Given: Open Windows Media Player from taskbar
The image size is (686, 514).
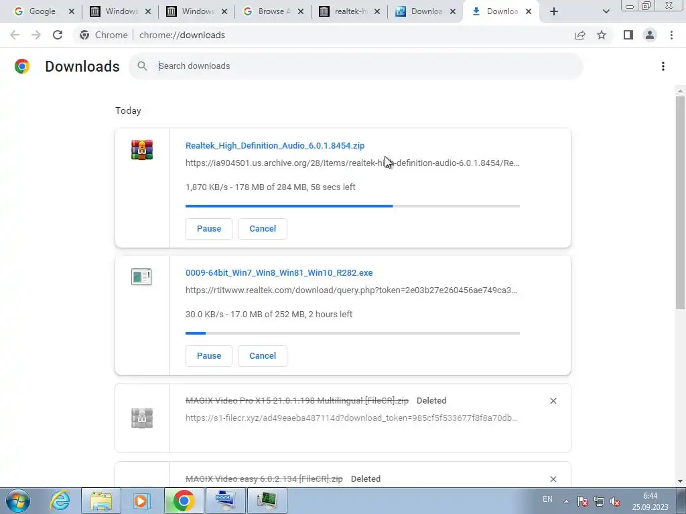Looking at the screenshot, I should [141, 501].
